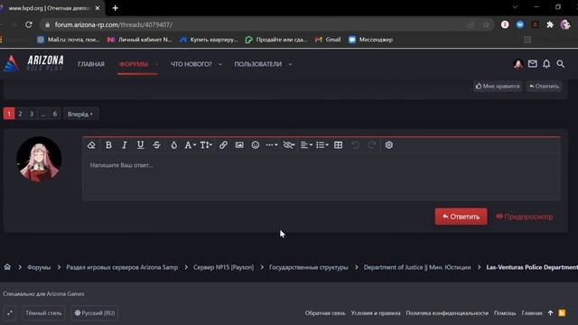Image resolution: width=578 pixels, height=325 pixels.
Task: Open the ГЛАВНАЯ nav item
Action: point(91,64)
